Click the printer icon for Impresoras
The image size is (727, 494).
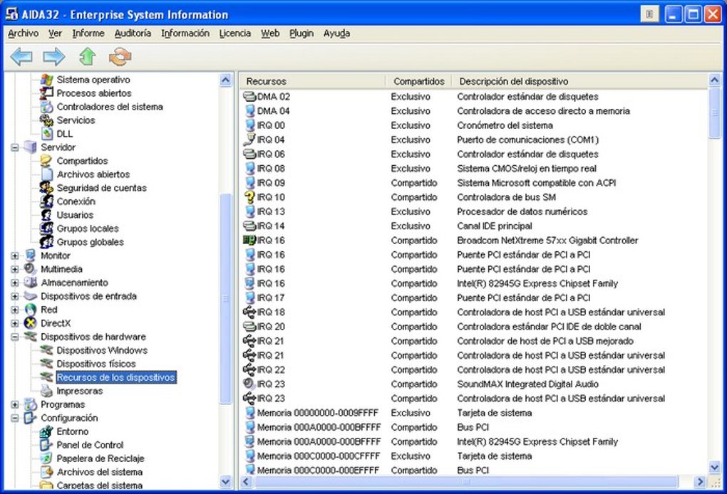[46, 391]
